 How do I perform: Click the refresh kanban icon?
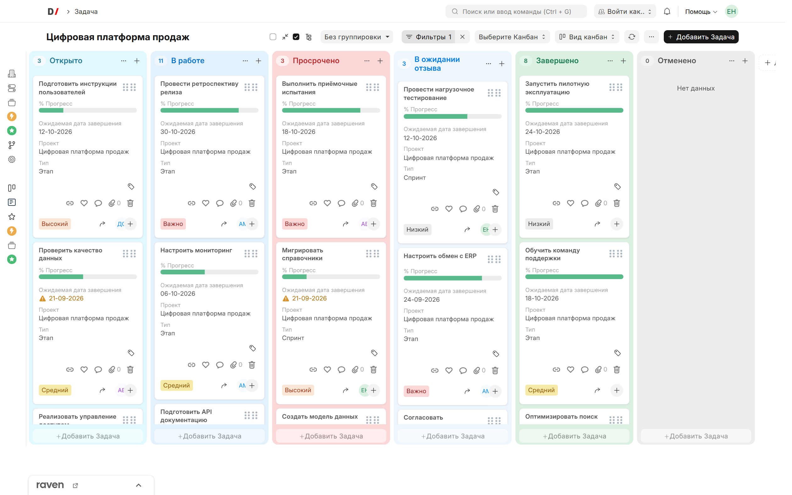point(632,37)
